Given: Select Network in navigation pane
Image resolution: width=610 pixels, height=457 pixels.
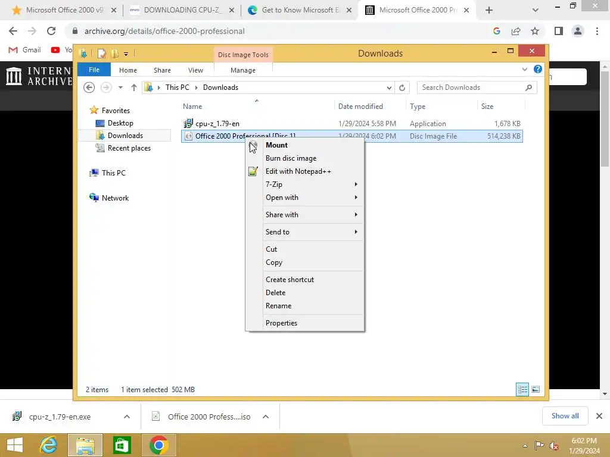Looking at the screenshot, I should pos(115,198).
